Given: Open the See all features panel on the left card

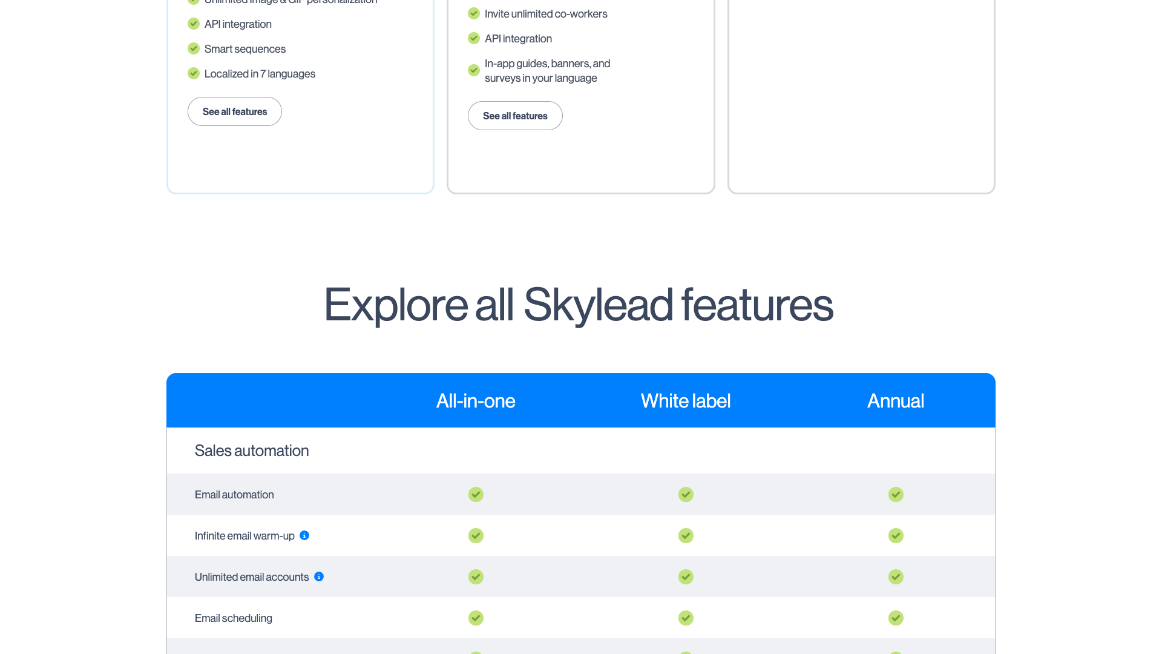Looking at the screenshot, I should click(234, 111).
